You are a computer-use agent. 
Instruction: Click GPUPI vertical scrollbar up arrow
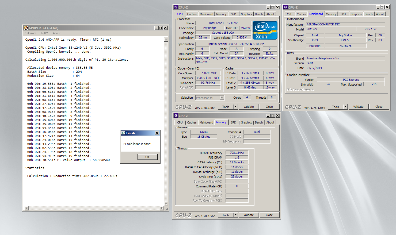(166, 40)
